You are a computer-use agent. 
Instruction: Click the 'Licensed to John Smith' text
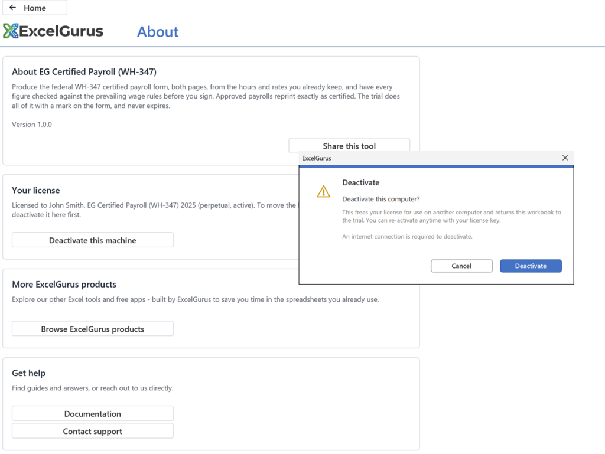155,210
